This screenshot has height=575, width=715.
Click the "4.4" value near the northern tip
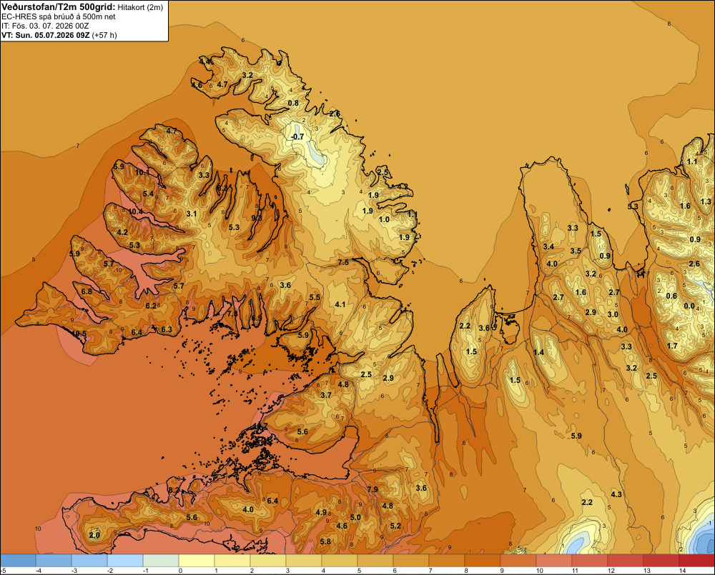204,61
